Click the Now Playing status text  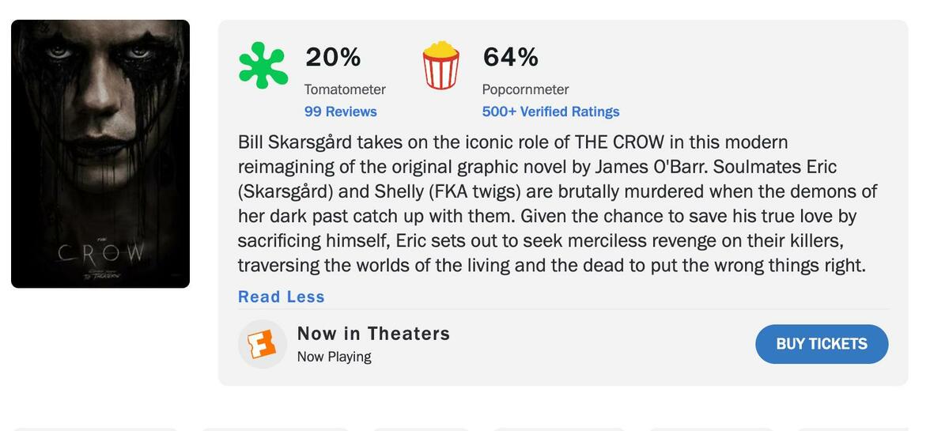click(334, 357)
